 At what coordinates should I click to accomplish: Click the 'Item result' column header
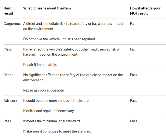[8, 11]
